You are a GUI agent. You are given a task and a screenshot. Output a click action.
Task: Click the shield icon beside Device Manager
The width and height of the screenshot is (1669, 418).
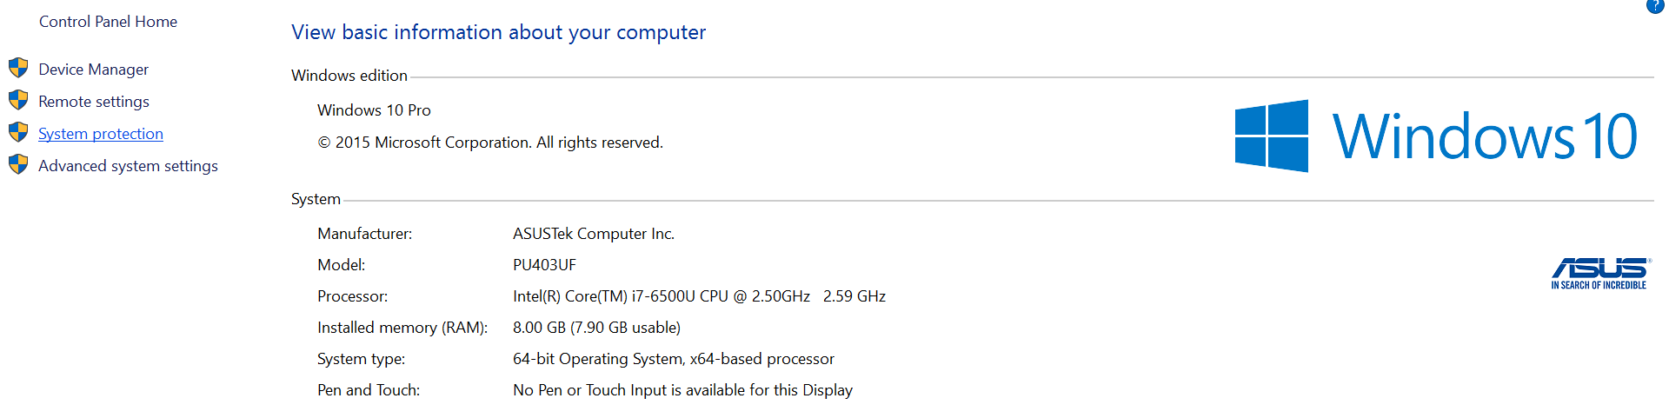[x=18, y=68]
